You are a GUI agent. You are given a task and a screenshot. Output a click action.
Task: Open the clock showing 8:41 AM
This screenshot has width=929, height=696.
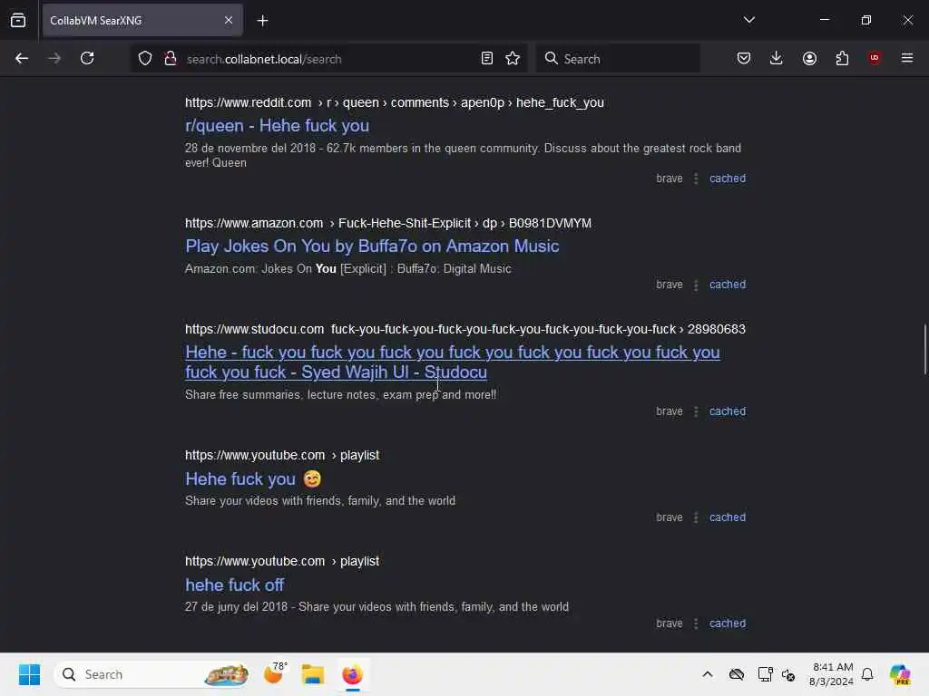coord(831,674)
